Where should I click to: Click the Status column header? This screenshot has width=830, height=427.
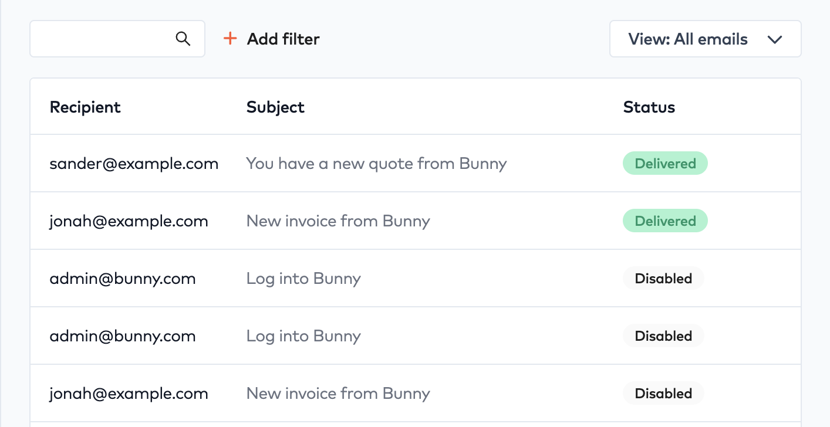649,107
